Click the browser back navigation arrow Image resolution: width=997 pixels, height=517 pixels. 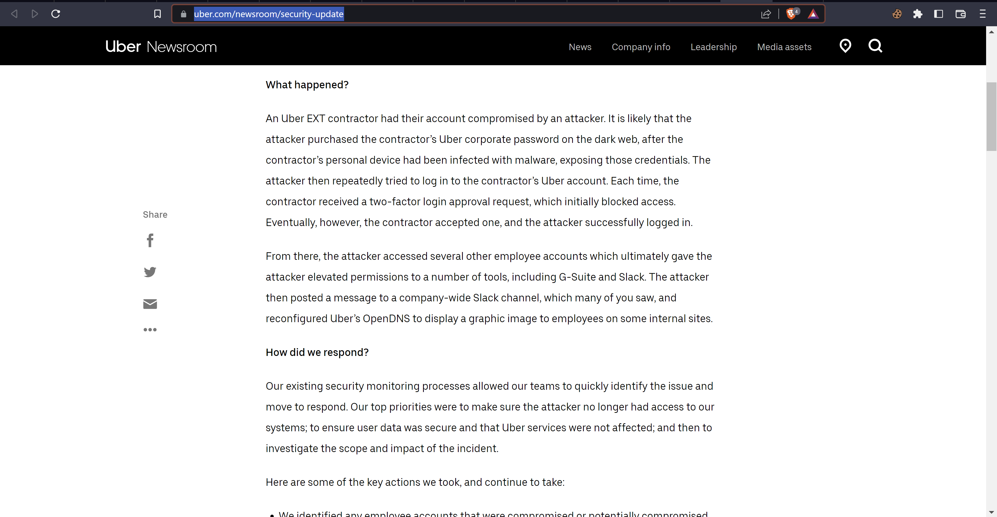14,13
